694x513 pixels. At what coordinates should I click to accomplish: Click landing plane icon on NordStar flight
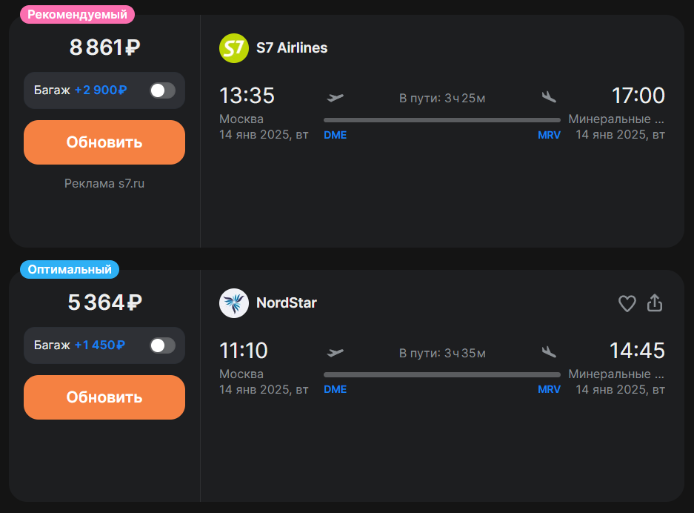tap(549, 352)
